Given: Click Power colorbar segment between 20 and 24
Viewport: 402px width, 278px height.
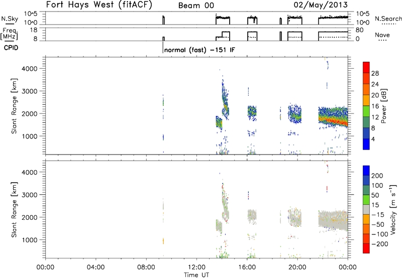Looking at the screenshot, I should pos(366,89).
